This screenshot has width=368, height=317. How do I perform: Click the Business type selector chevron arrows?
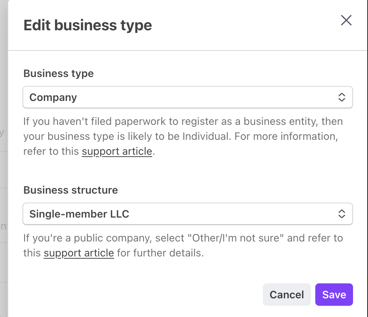click(x=341, y=98)
